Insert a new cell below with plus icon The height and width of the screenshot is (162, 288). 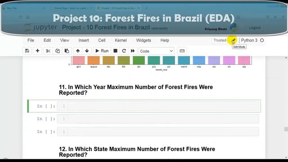(x=37, y=51)
